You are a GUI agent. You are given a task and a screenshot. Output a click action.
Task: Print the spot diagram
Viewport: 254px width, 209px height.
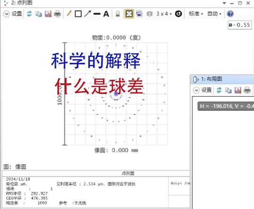click(57, 14)
